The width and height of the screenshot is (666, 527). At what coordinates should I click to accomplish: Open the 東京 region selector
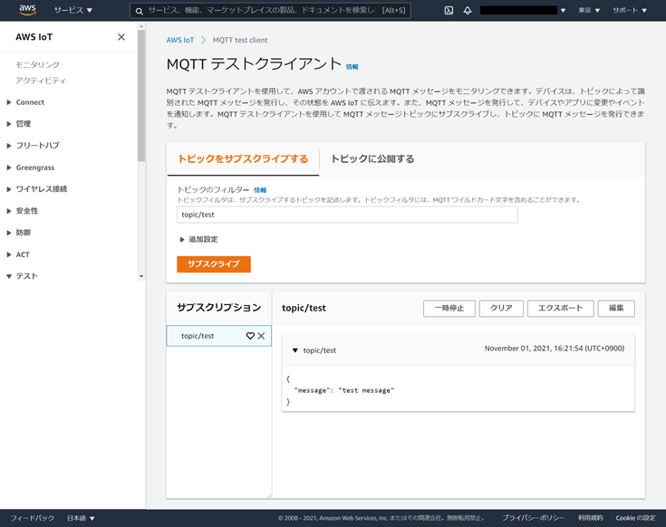(x=589, y=10)
